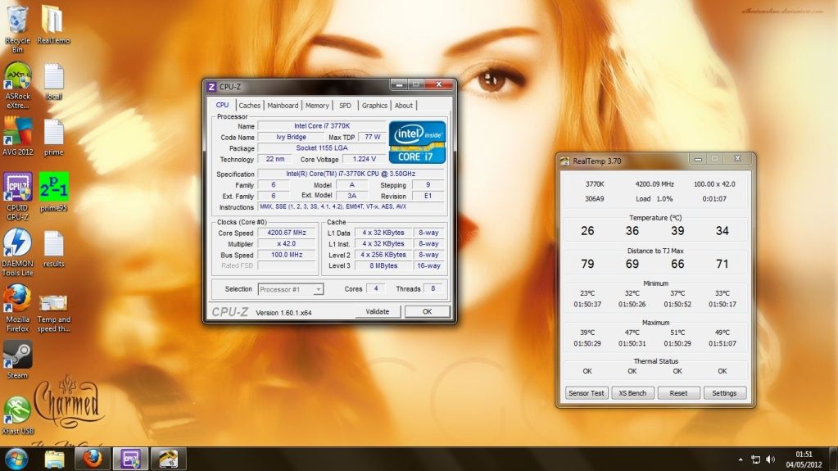Click the Sensor Test button in RealTemp
Viewport: 838px width, 471px height.
click(587, 393)
